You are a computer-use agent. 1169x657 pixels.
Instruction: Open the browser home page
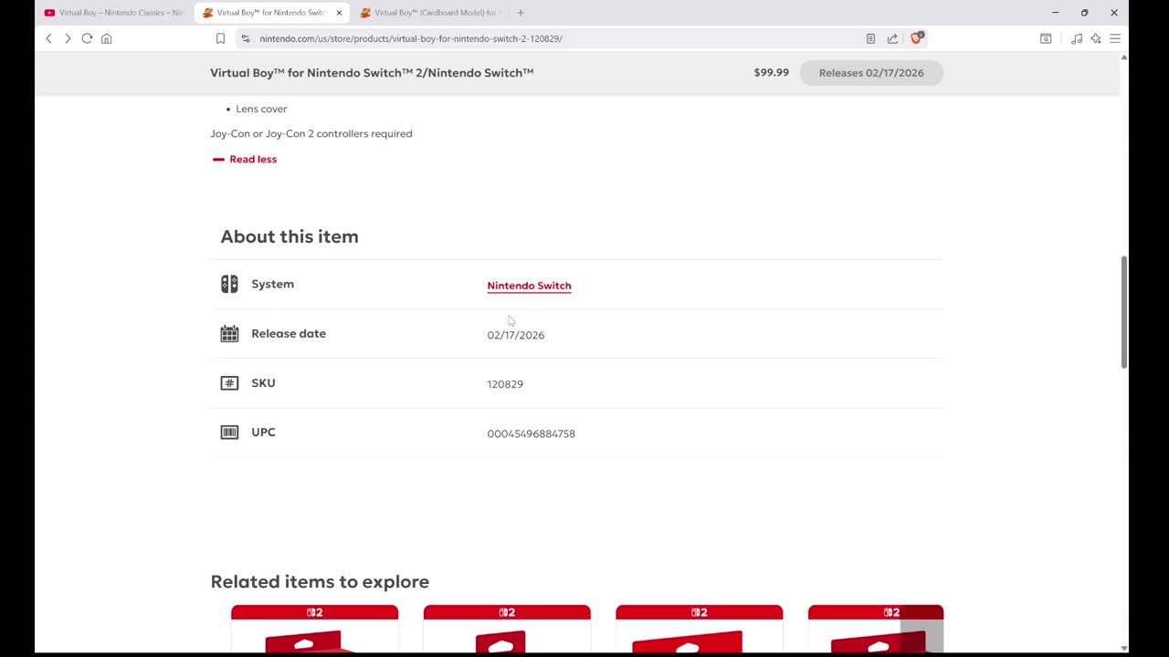coord(106,38)
